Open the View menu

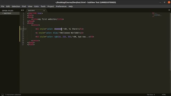(30, 6)
